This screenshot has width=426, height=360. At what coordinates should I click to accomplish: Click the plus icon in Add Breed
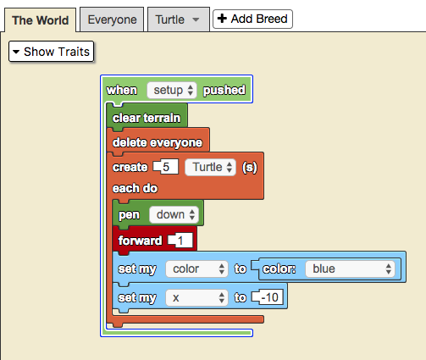coord(222,19)
